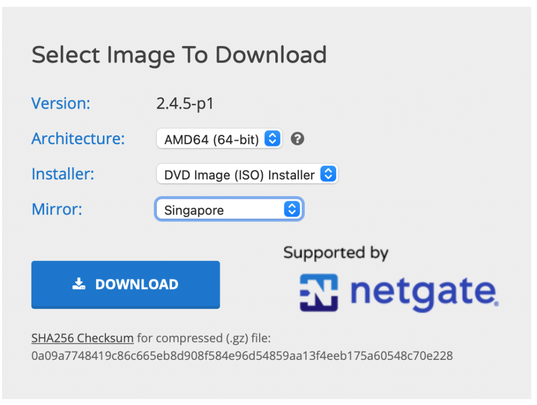The image size is (537, 405).
Task: Open the AMD64 (64-bit) architecture dropdown
Action: (x=219, y=139)
